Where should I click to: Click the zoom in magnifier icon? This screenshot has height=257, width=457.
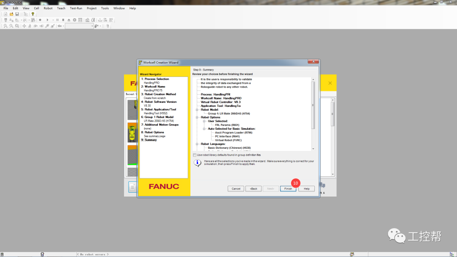tap(6, 26)
